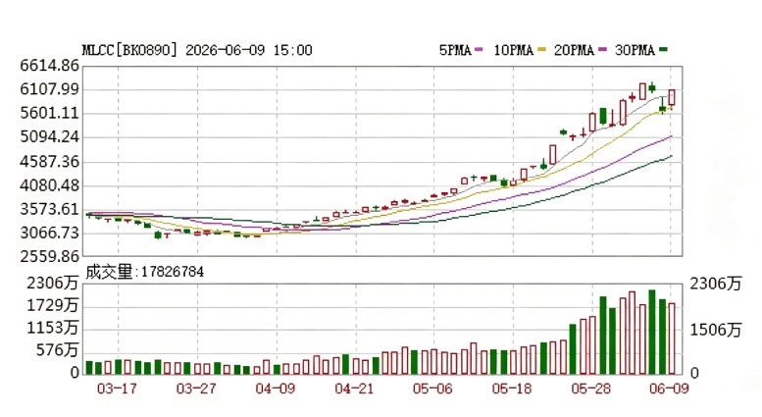The image size is (762, 417).
Task: Click the date label 04-21
Action: pos(354,389)
